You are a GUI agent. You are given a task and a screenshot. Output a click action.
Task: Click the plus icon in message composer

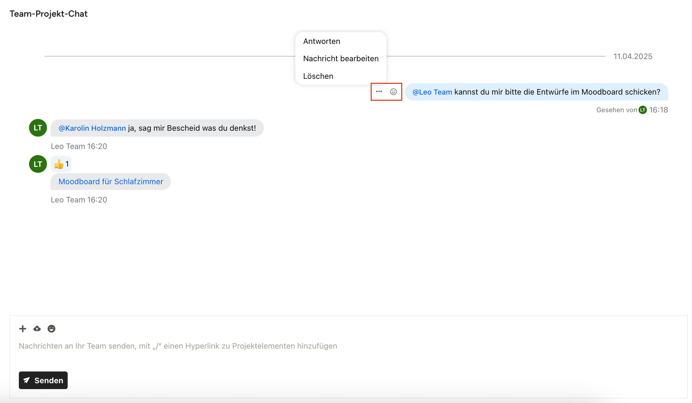23,329
